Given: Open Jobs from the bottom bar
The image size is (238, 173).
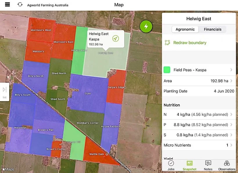Looking at the screenshot, I should pos(171,165).
